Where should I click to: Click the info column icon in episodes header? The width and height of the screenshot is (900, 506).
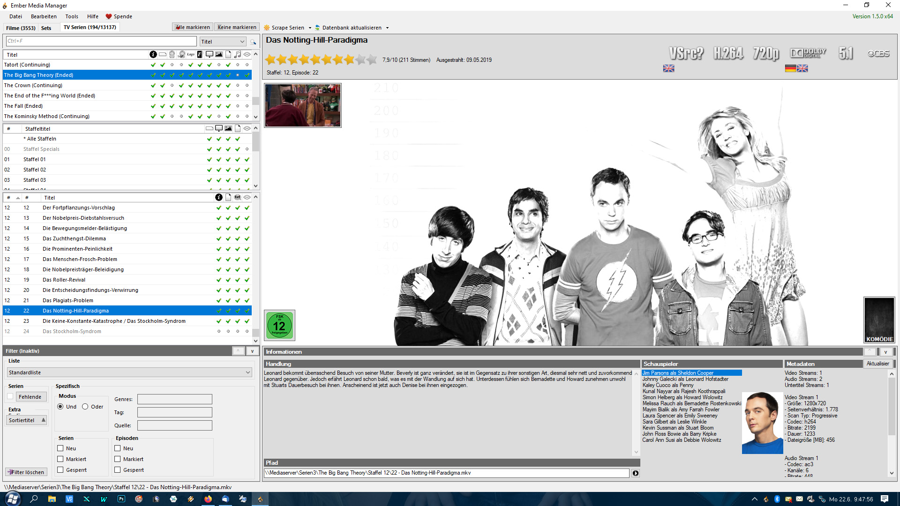click(219, 197)
